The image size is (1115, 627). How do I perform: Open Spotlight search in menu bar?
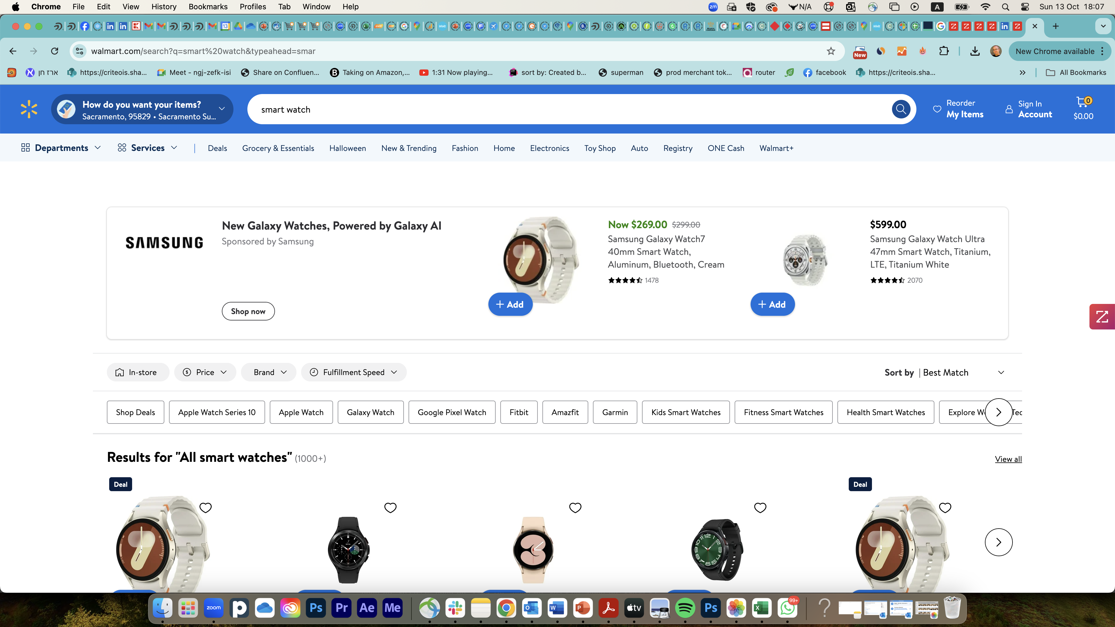1005,6
